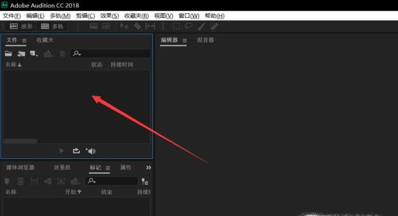The width and height of the screenshot is (398, 216).
Task: Sort files by 状态 column
Action: click(x=96, y=65)
